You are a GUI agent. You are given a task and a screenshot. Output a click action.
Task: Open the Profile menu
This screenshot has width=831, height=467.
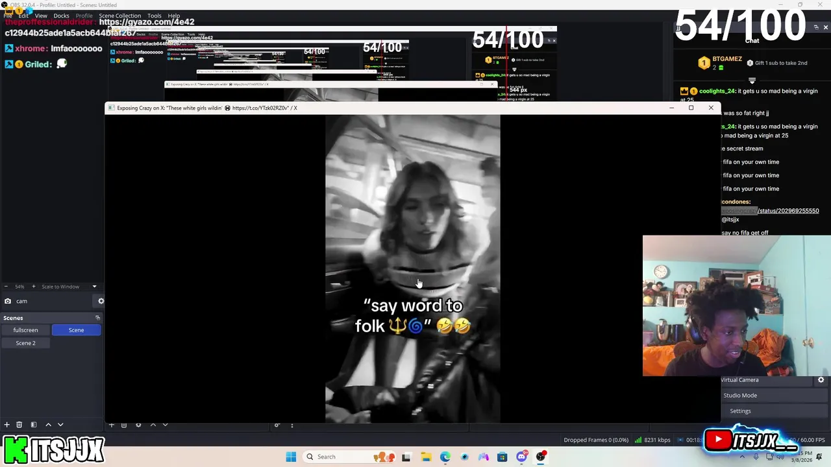(x=84, y=16)
